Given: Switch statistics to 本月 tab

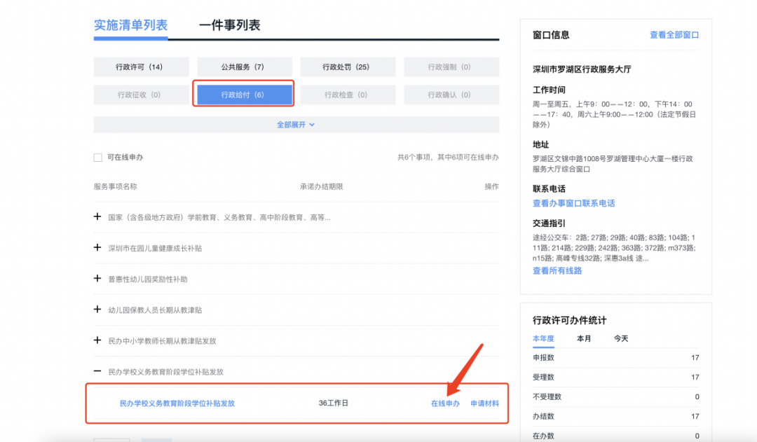Looking at the screenshot, I should (584, 339).
